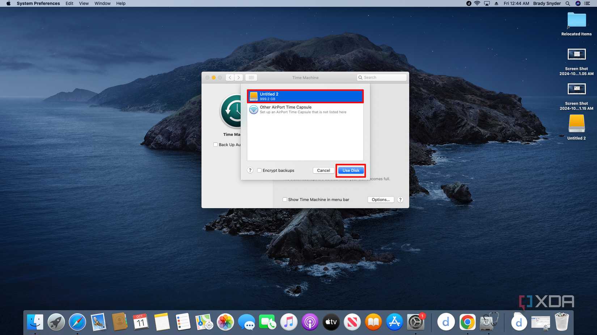Open the Edit menu
The image size is (597, 335).
tap(69, 3)
